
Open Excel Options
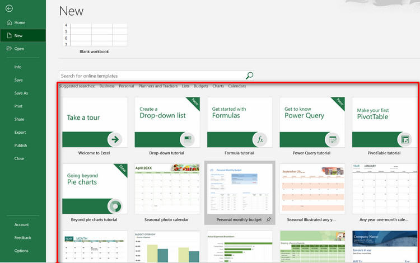[21, 251]
